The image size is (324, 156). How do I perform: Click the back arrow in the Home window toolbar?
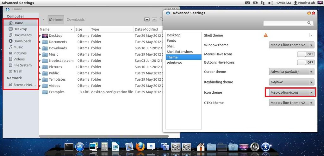click(x=147, y=19)
